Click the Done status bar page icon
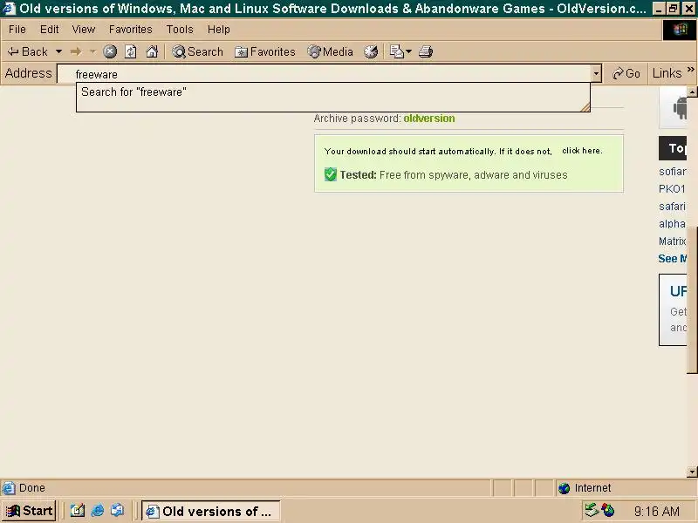Viewport: 698px width, 523px height. point(9,488)
